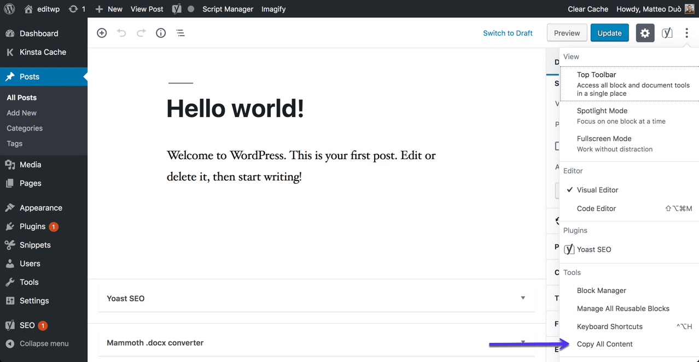Open the block inserter
The height and width of the screenshot is (362, 699).
101,33
